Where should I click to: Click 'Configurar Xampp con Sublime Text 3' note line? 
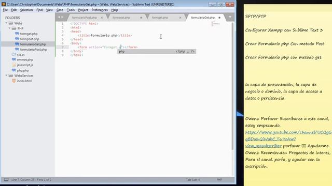point(284,30)
